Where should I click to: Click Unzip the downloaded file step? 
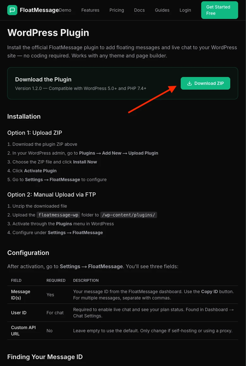(37, 206)
